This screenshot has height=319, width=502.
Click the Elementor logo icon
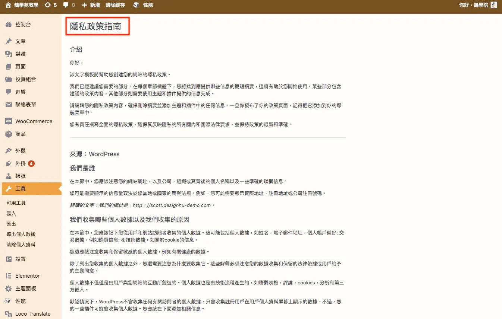pos(9,276)
